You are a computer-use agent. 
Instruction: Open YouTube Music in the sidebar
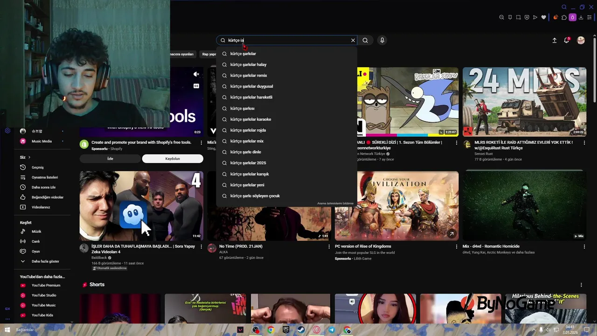click(x=44, y=305)
